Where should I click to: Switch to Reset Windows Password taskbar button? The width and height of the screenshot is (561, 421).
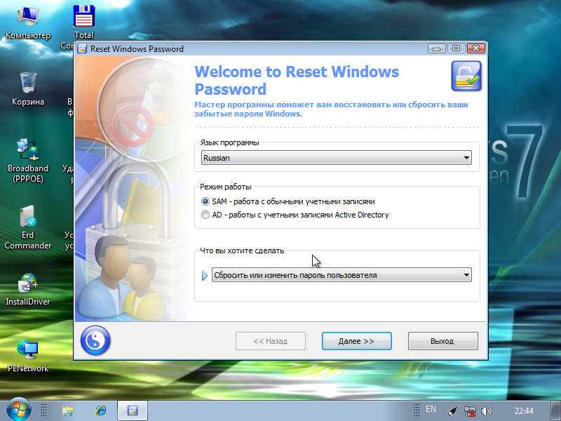(x=133, y=410)
